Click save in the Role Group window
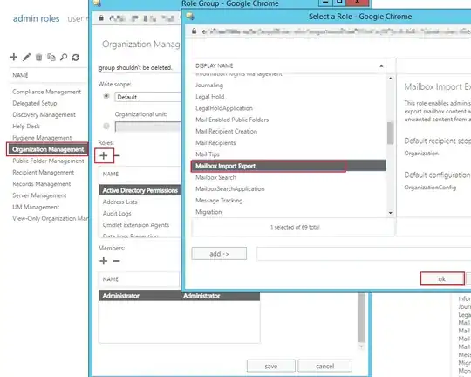The width and height of the screenshot is (471, 377). 271,366
